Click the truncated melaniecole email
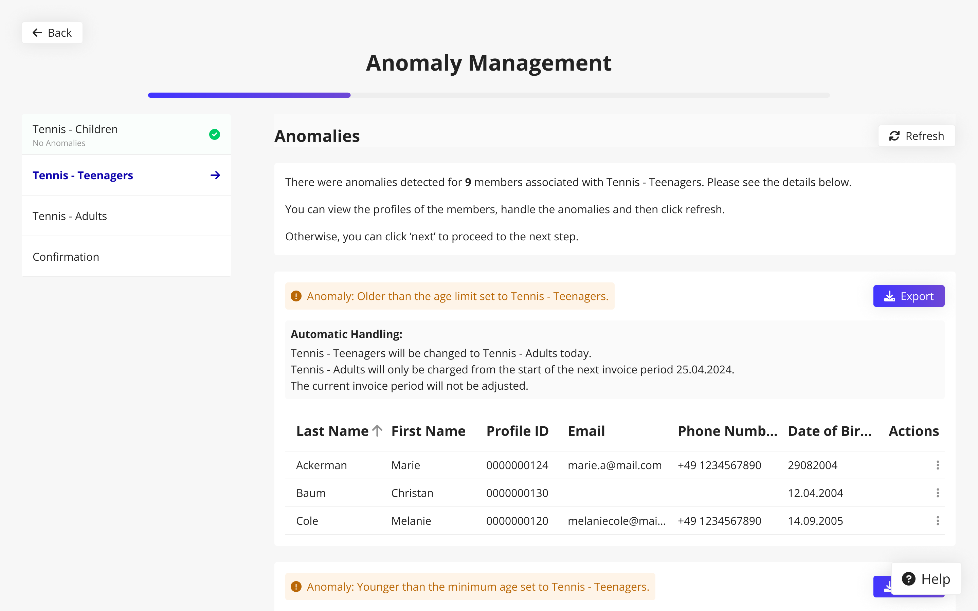This screenshot has height=611, width=978. [617, 521]
